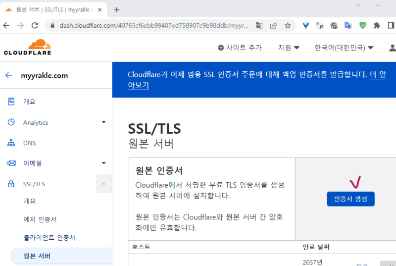Click the 호스트 column header
The image size is (396, 266).
(x=141, y=247)
